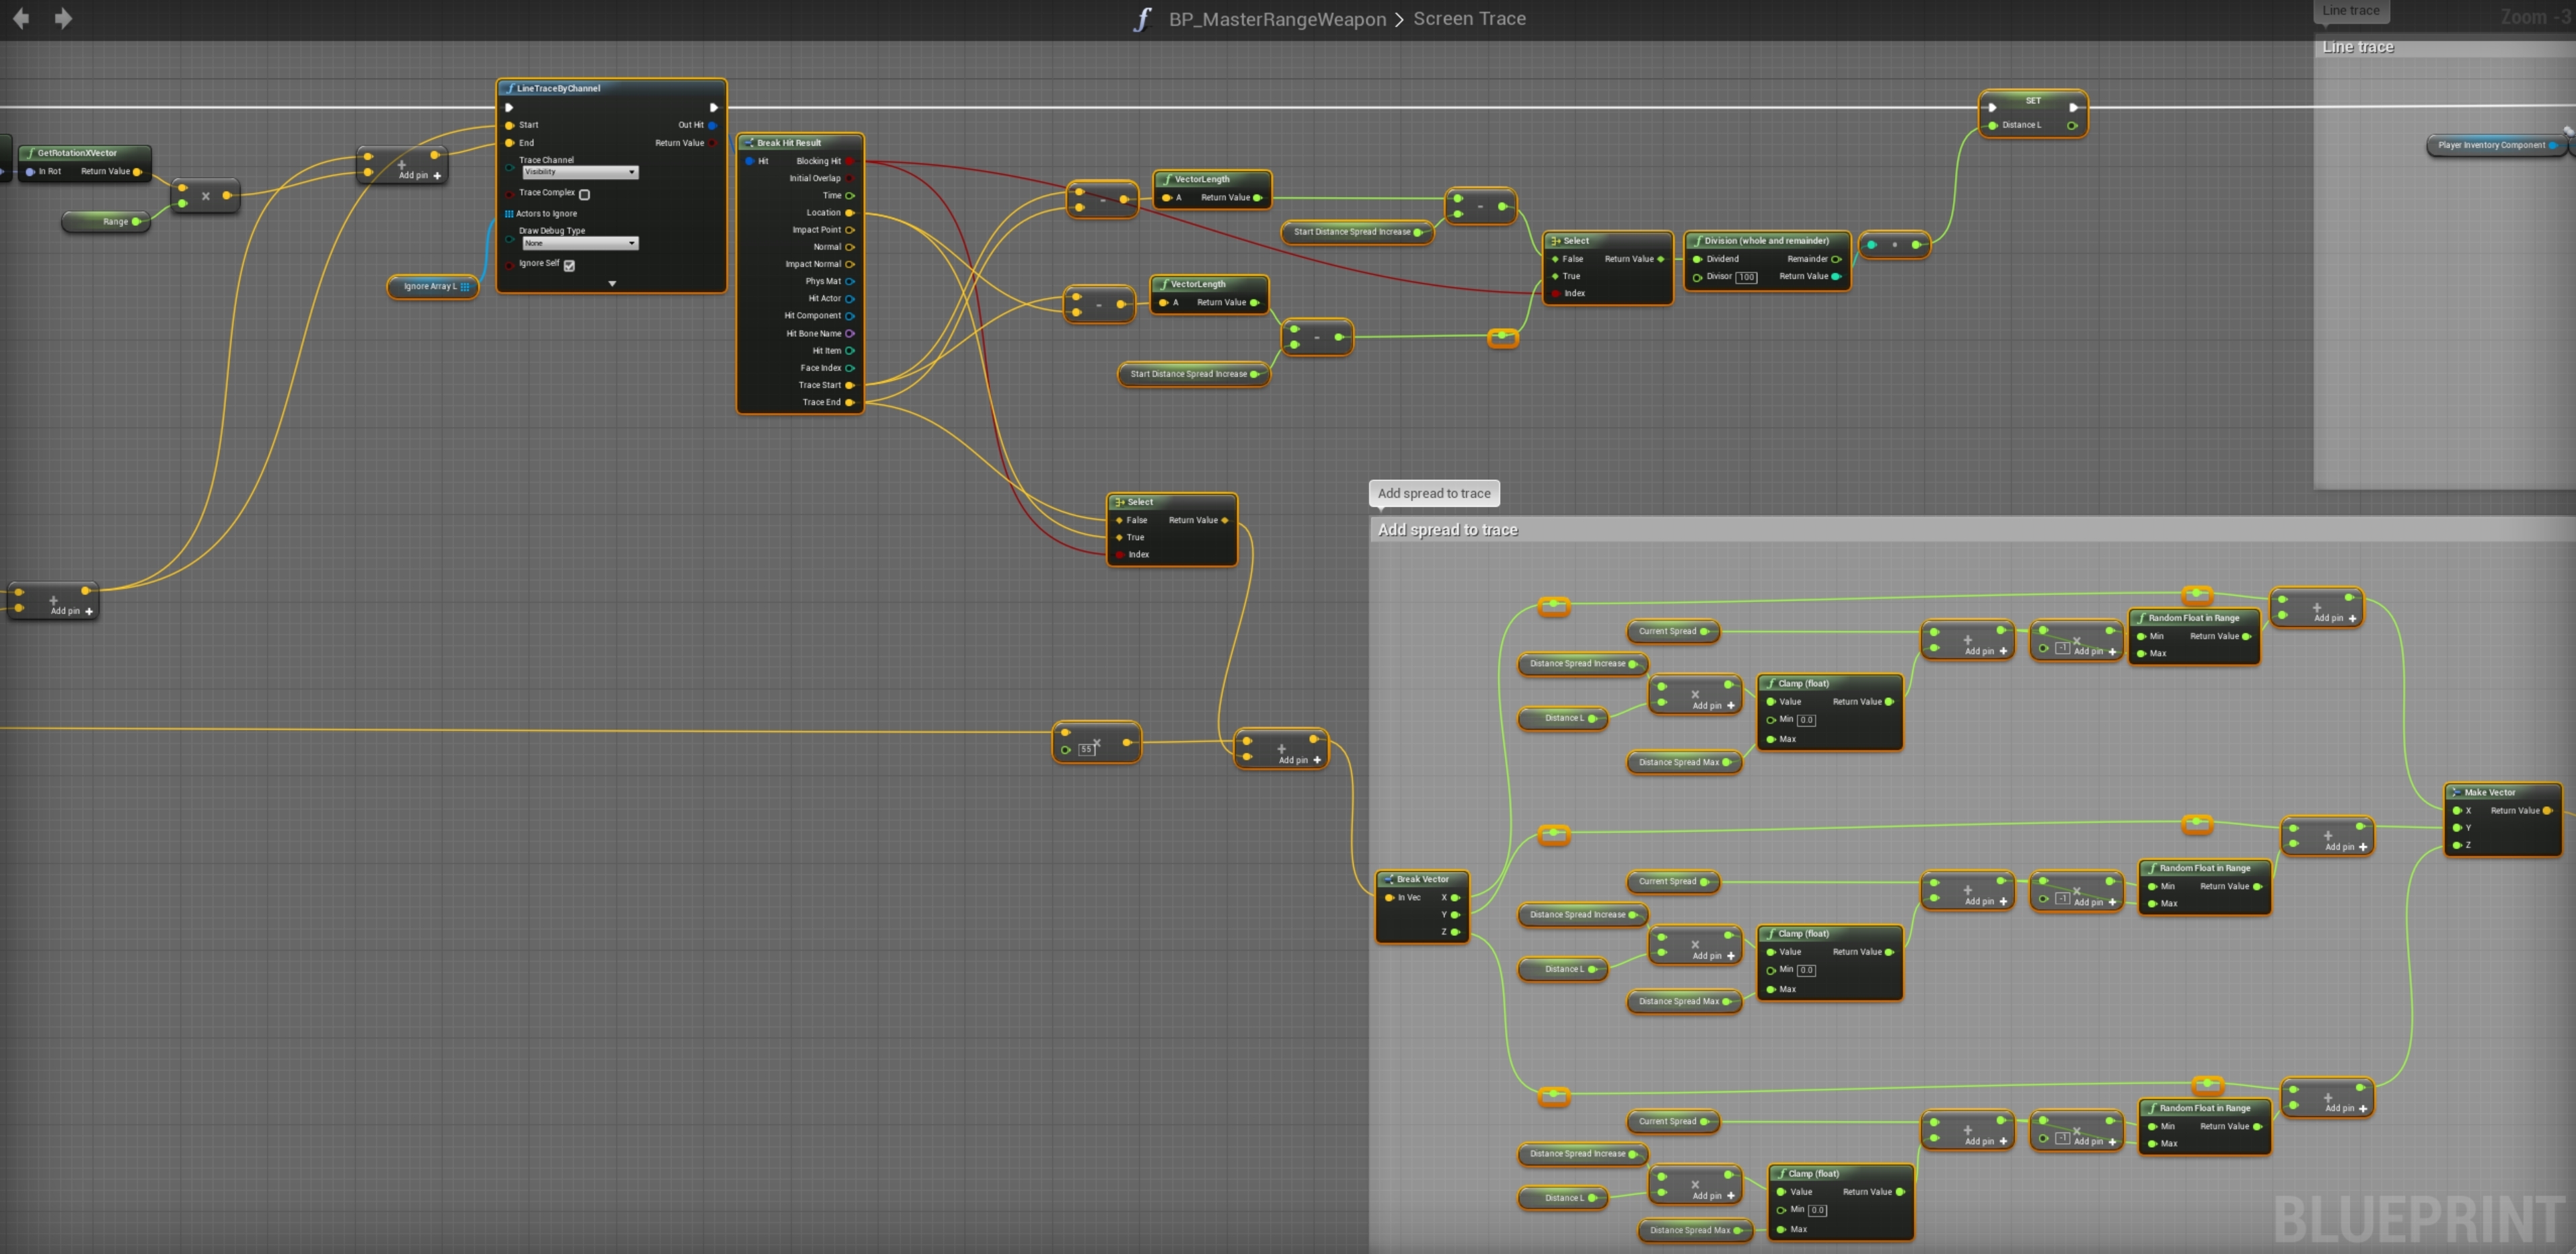Uncheck the Ignore Self checkbox

(x=569, y=265)
